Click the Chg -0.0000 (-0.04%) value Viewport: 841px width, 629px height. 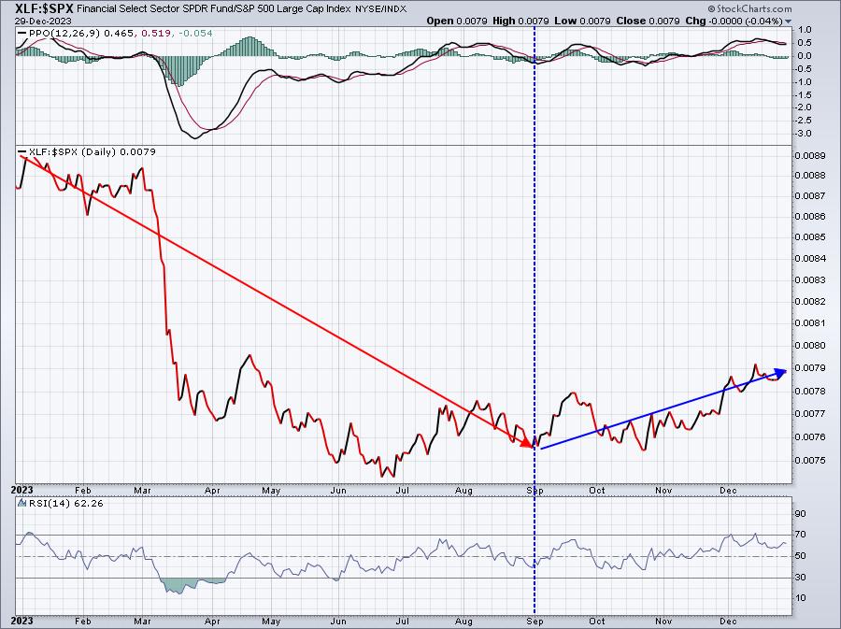pyautogui.click(x=734, y=21)
